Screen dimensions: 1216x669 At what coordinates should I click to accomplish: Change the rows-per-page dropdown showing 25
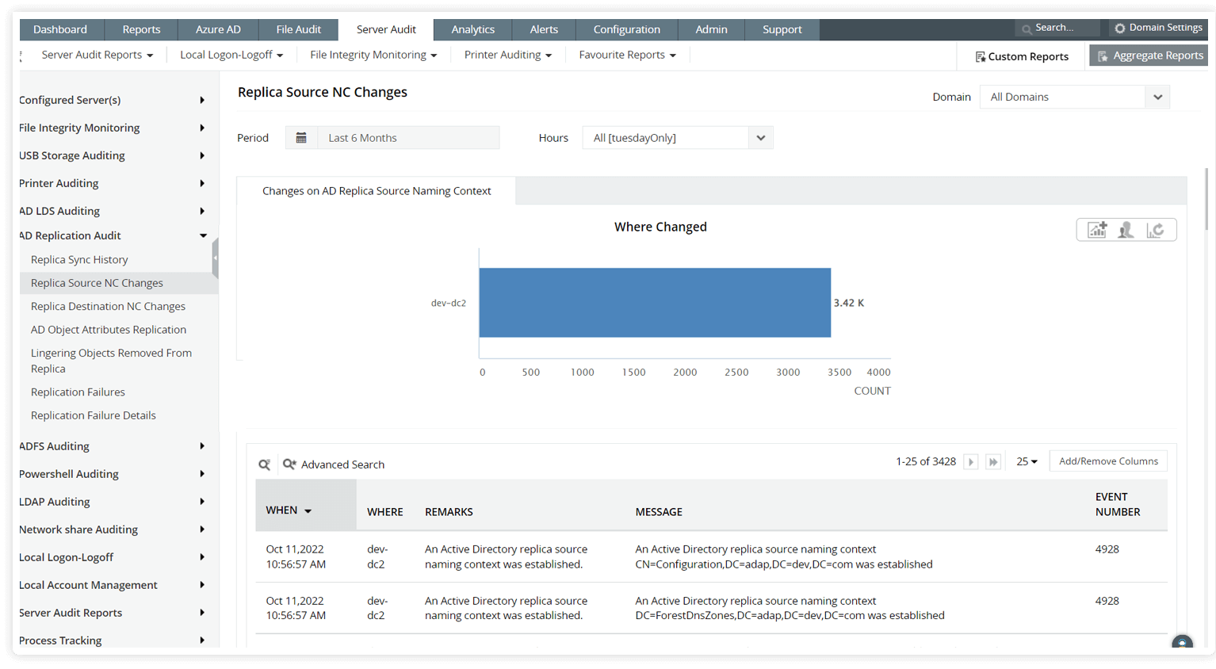tap(1027, 461)
